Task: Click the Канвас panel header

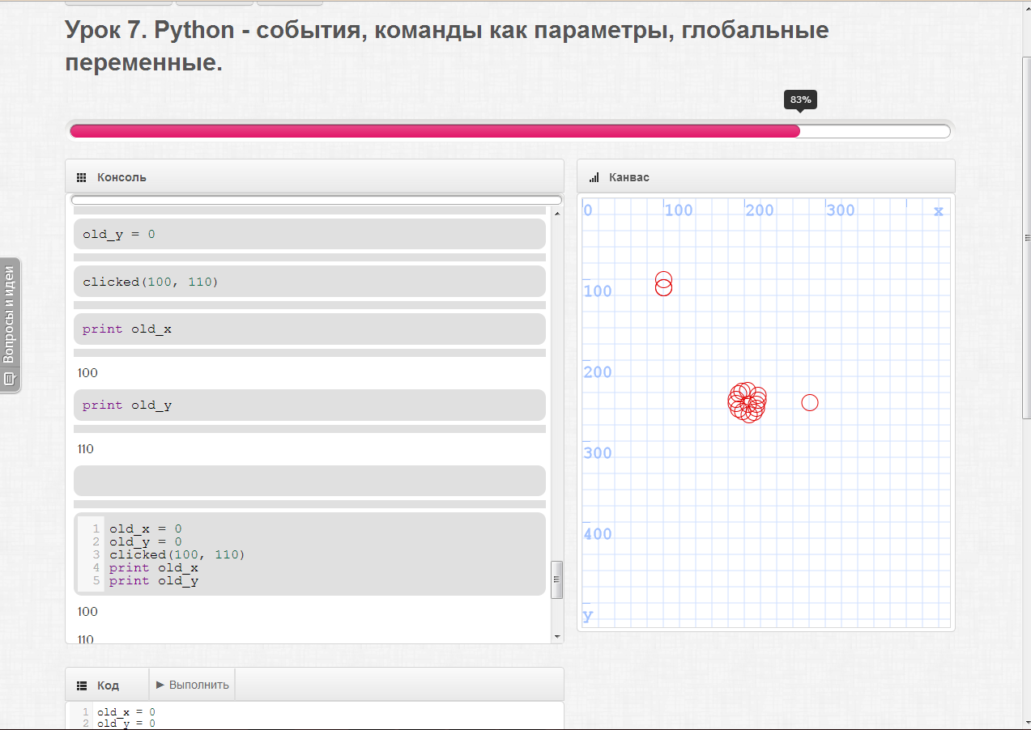Action: 766,176
